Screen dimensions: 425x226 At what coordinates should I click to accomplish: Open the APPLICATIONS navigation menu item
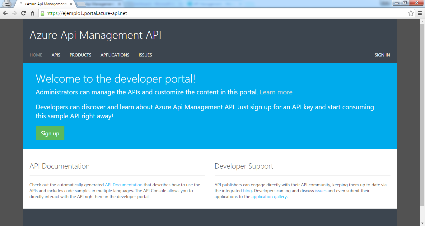pyautogui.click(x=115, y=55)
